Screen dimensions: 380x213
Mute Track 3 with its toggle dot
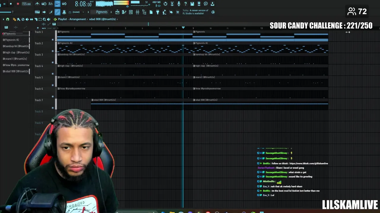[x=53, y=62]
